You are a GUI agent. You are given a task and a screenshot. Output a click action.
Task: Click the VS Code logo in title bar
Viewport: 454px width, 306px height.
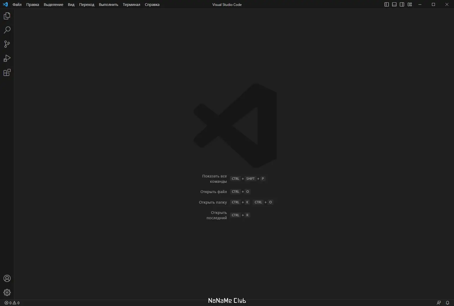click(x=5, y=4)
